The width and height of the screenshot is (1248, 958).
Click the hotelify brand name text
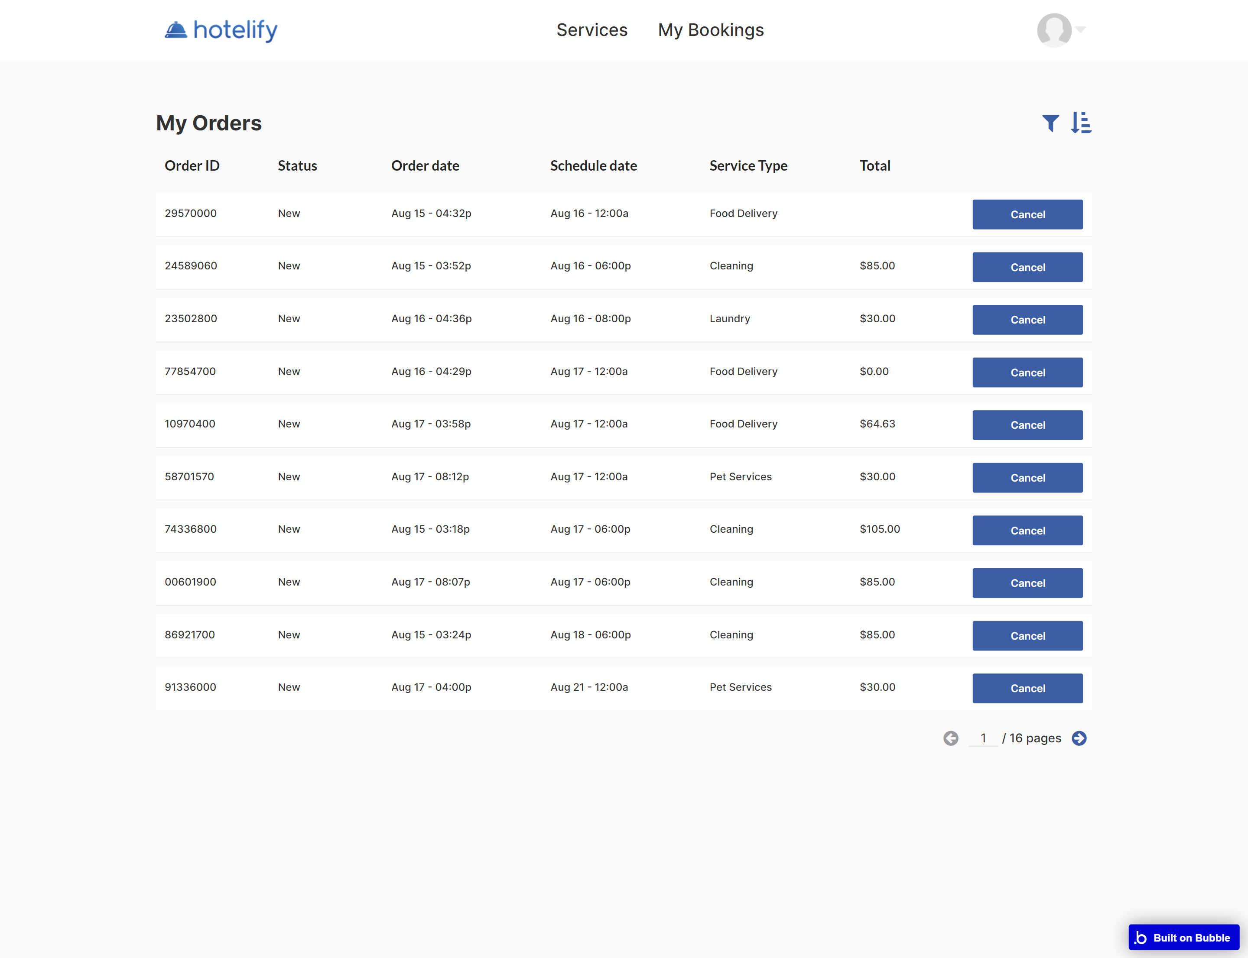pos(235,30)
